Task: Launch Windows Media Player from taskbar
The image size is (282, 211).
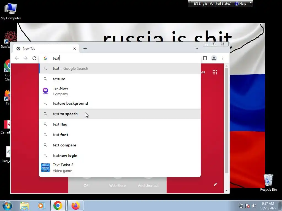Action: [x=41, y=206]
